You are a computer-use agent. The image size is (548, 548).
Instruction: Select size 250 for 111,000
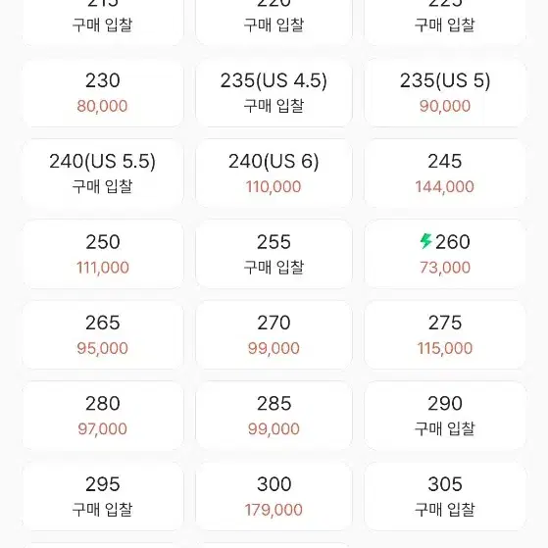[103, 255]
